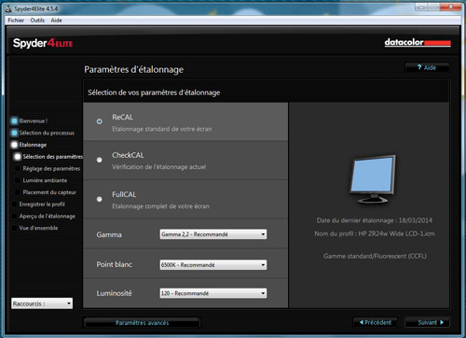Select the CheckCAL radio button

coord(99,160)
